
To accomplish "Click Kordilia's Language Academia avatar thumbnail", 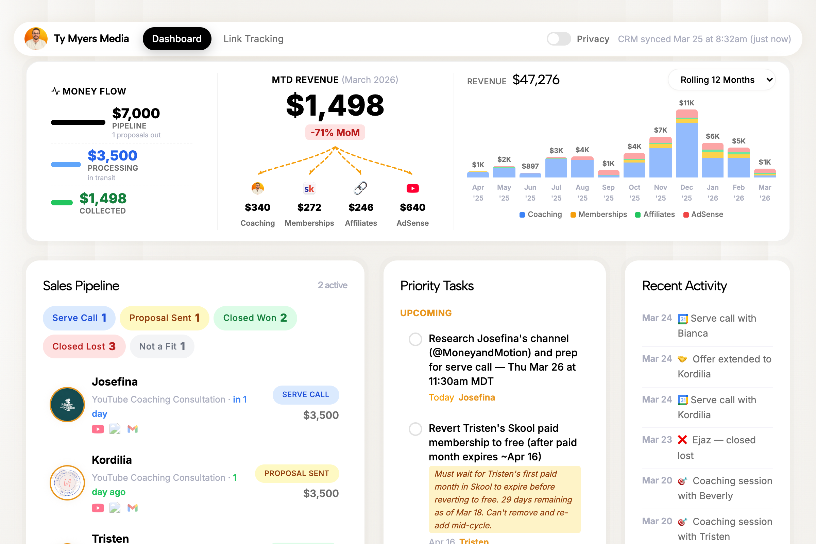I will tap(67, 482).
